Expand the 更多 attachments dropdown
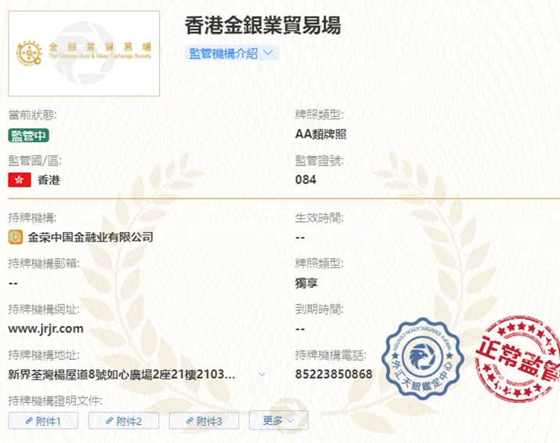This screenshot has width=560, height=443. tap(279, 420)
